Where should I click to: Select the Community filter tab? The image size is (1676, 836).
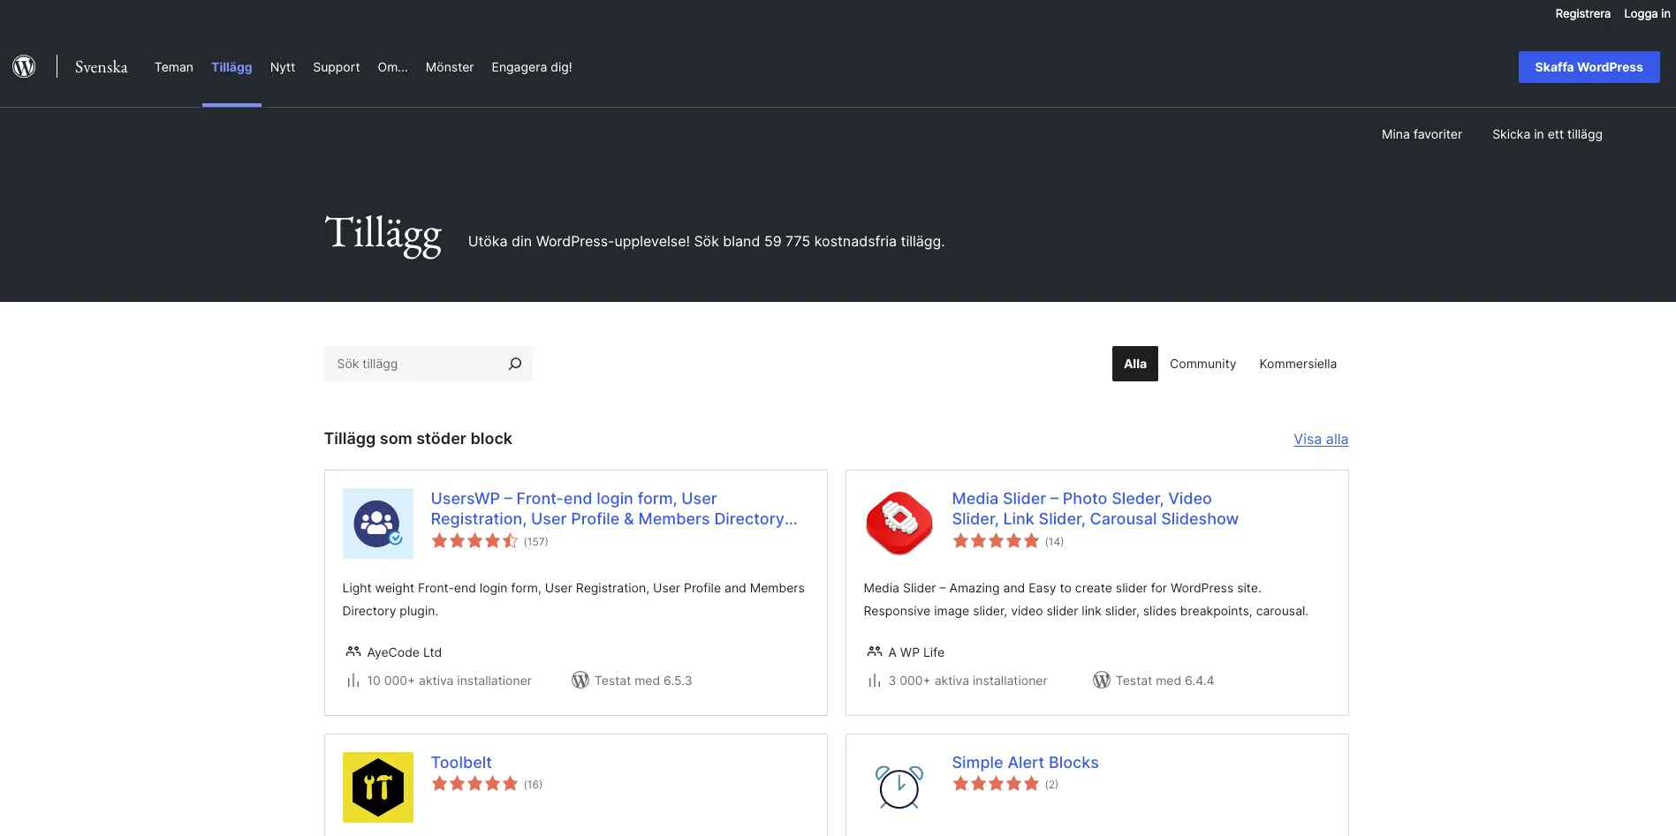[x=1202, y=364]
